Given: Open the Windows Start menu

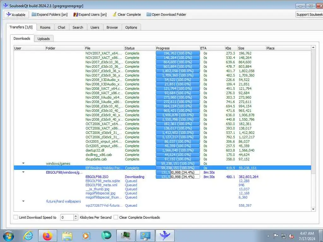Looking at the screenshot, I should 9,236.
